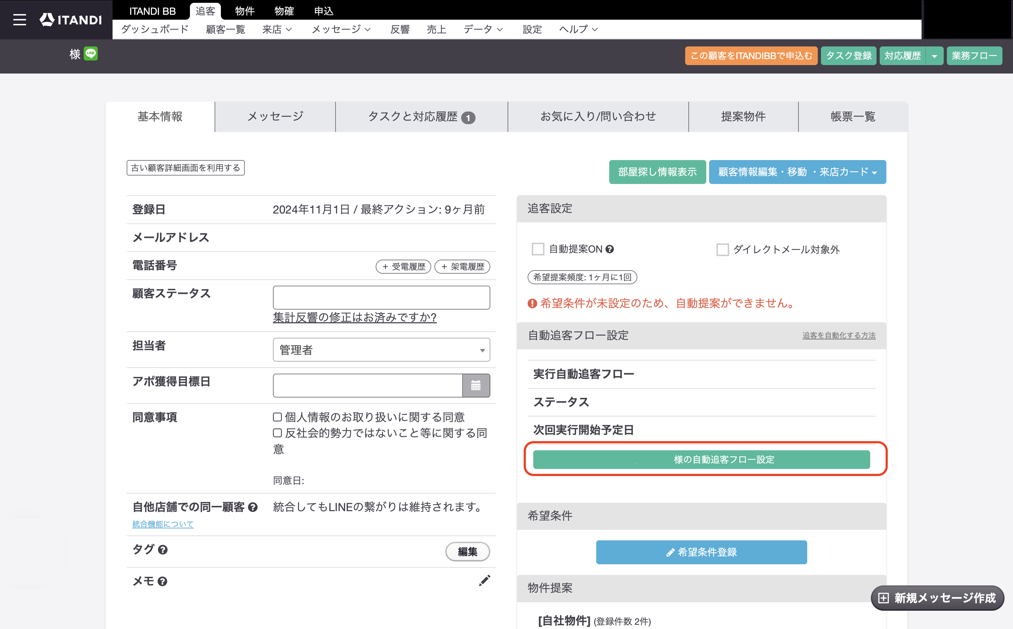
Task: Expand the データ dropdown menu
Action: (x=483, y=30)
